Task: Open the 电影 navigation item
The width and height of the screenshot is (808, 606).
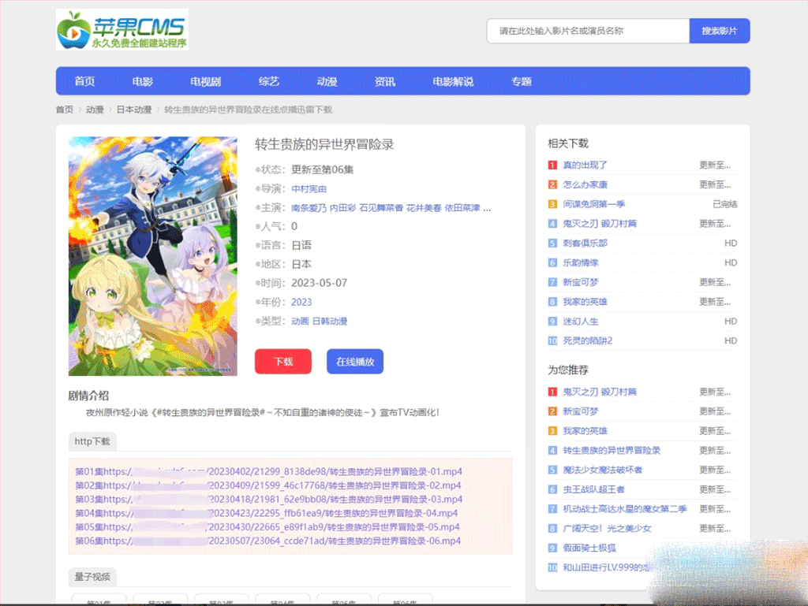Action: (x=143, y=81)
